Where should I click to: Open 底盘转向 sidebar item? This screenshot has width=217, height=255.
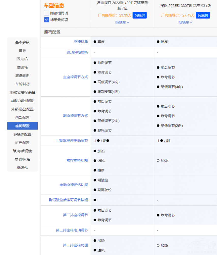(22, 76)
